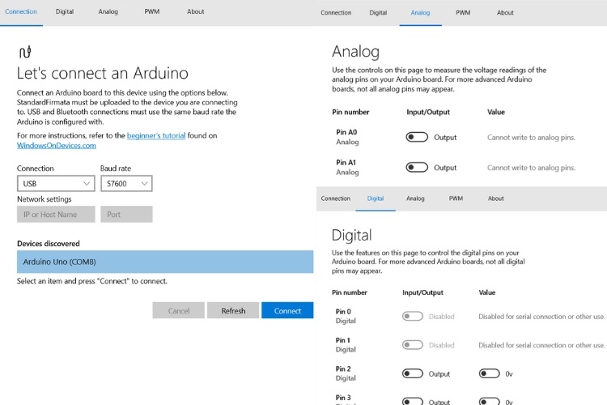Select the Analog tab in Analog window

point(420,13)
